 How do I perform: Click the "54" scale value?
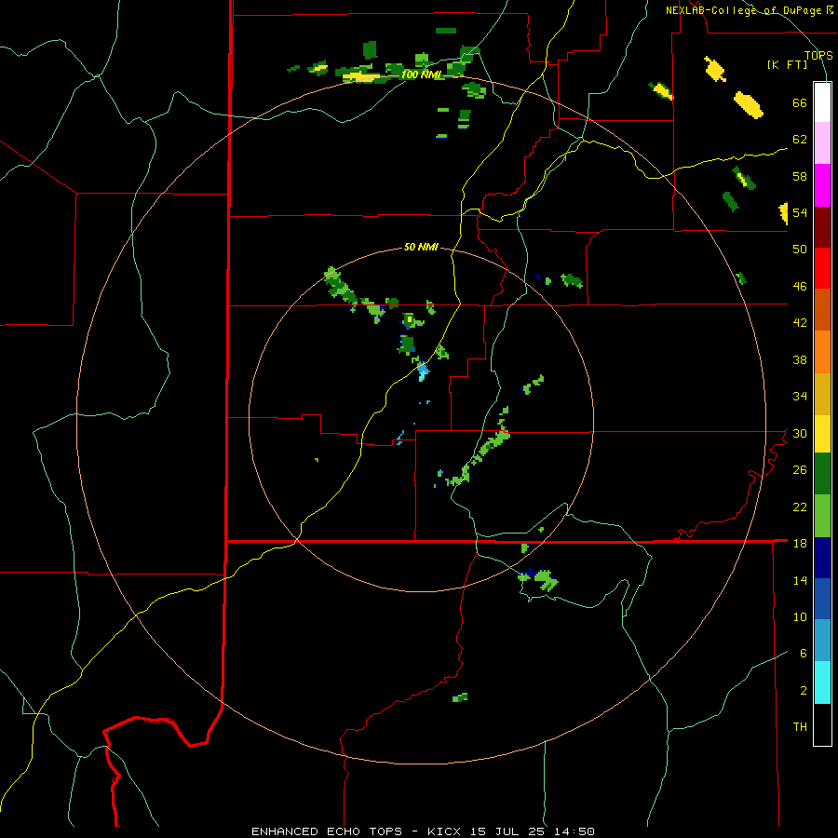[x=800, y=212]
